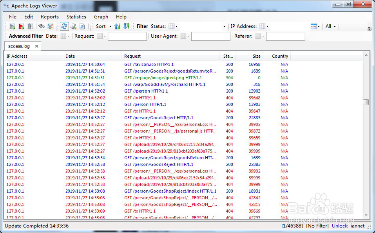Image resolution: width=375 pixels, height=233 pixels.
Task: Open log viewer settings tool icon
Action: click(x=74, y=26)
